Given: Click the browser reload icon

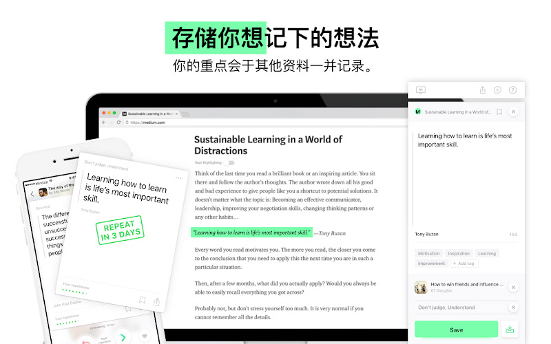Looking at the screenshot, I should coord(118,122).
